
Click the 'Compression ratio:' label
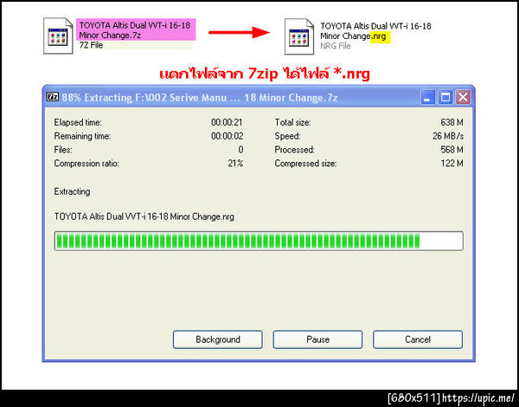86,164
